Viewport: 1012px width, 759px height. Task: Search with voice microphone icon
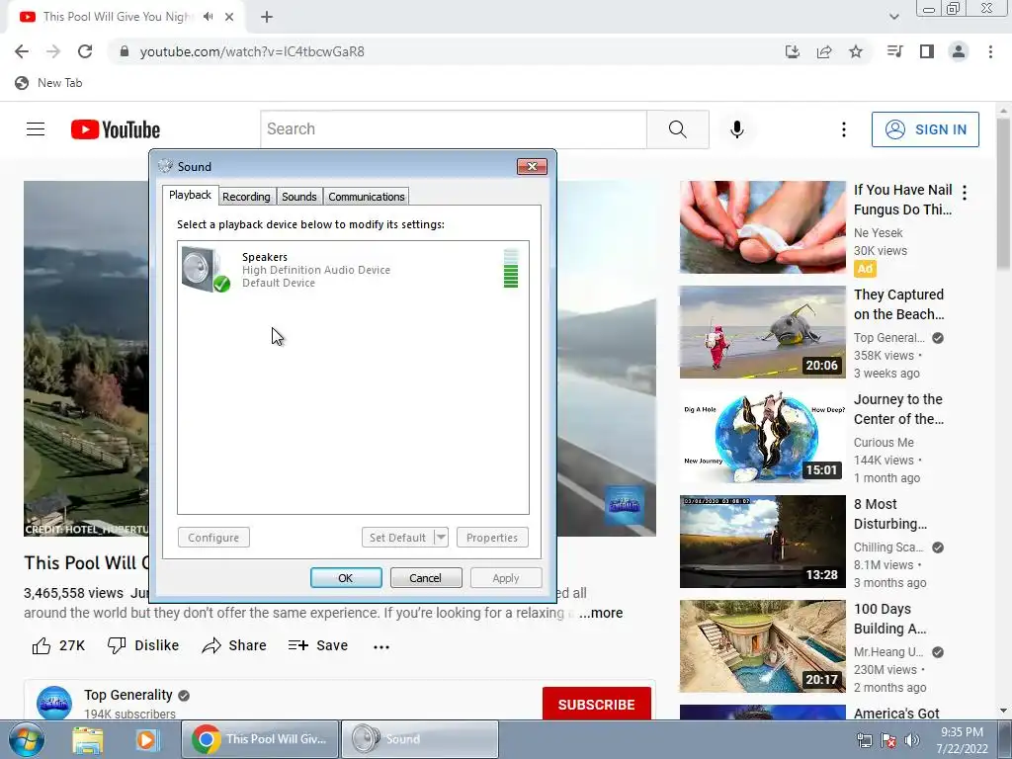[737, 129]
